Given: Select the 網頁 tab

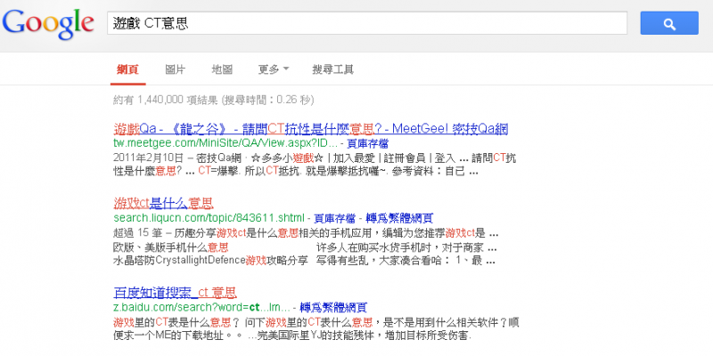Looking at the screenshot, I should [x=127, y=69].
